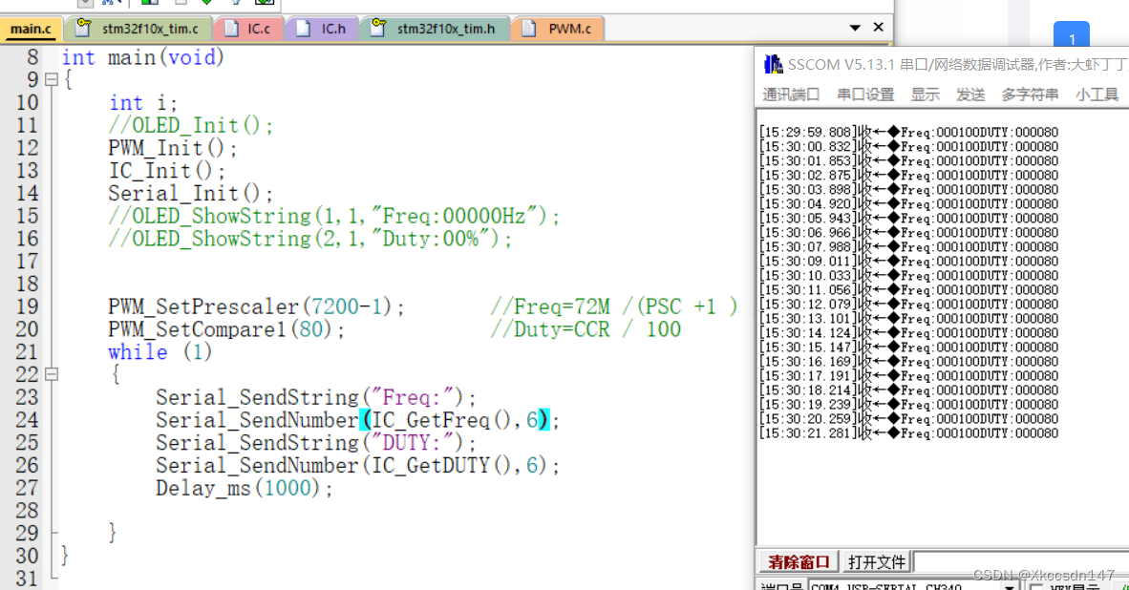Click the document icon on the IC.h tab
The image size is (1129, 590).
303,29
